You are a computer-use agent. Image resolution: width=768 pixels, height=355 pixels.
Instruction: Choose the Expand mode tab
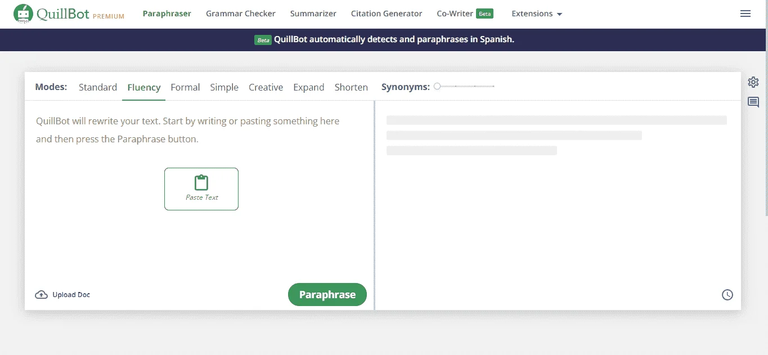coord(309,87)
